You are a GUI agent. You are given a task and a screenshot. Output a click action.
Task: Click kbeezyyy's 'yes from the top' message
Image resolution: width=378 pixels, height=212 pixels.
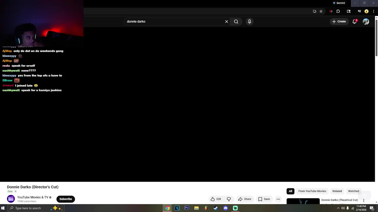point(40,76)
